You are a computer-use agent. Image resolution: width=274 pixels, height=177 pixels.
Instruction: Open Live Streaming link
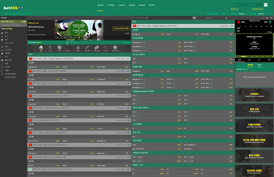tap(212, 14)
